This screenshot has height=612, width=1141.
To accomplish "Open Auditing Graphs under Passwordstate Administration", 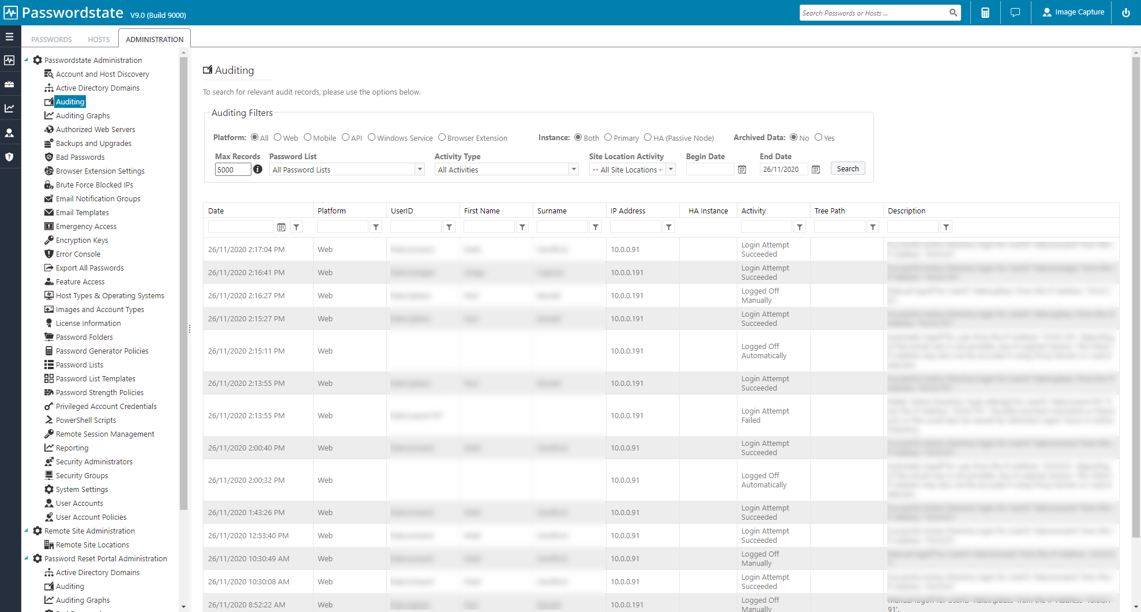I will coord(82,115).
